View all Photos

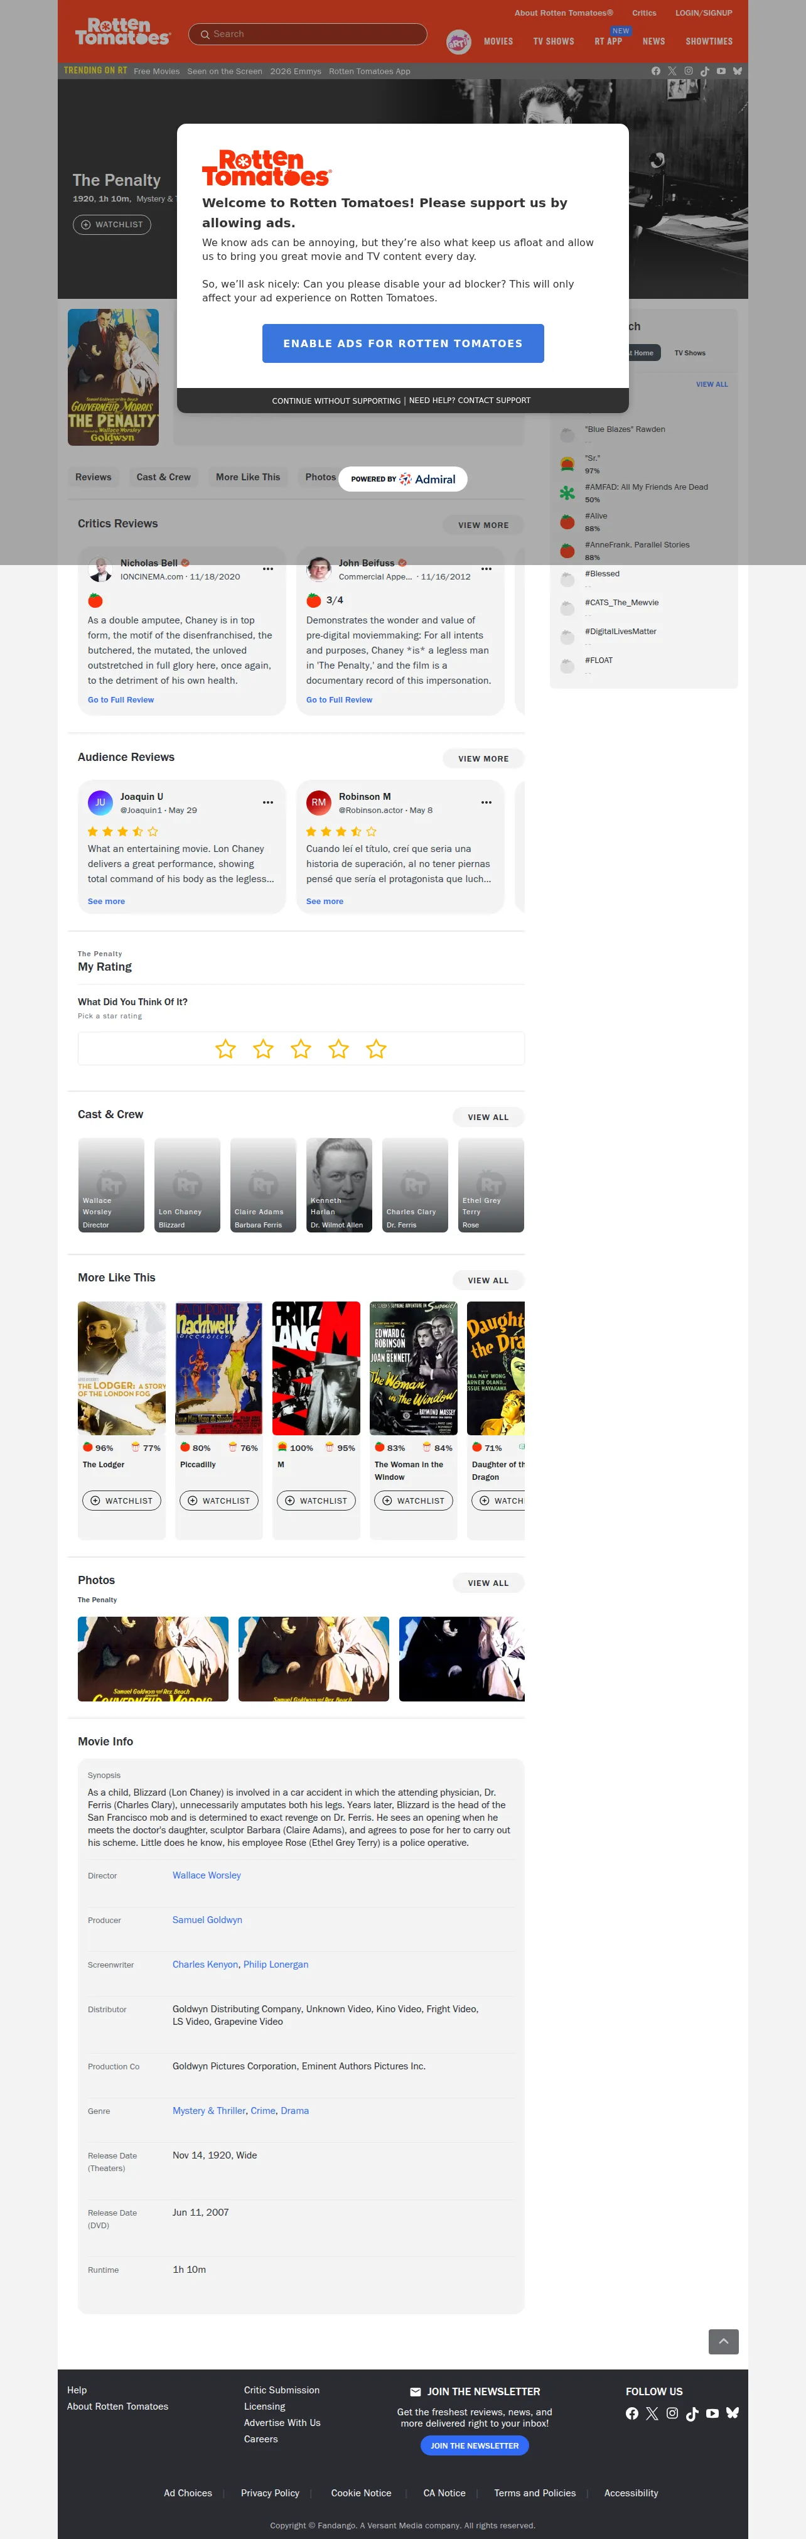(x=489, y=1583)
